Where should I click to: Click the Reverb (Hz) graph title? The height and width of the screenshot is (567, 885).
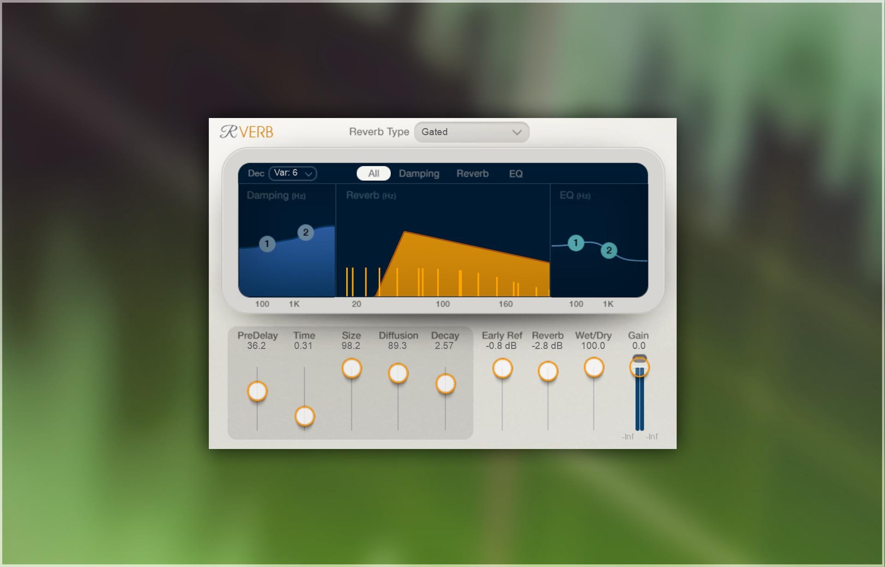(x=371, y=195)
